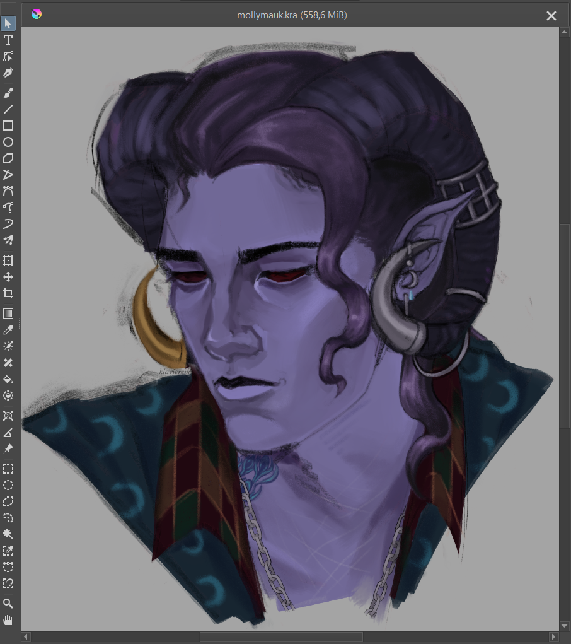Viewport: 571px width, 644px height.
Task: Choose the Reference Images pin tool
Action: pyautogui.click(x=8, y=448)
